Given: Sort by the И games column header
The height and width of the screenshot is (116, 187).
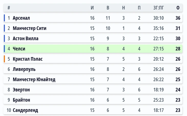Looking at the screenshot, I should pyautogui.click(x=92, y=8).
